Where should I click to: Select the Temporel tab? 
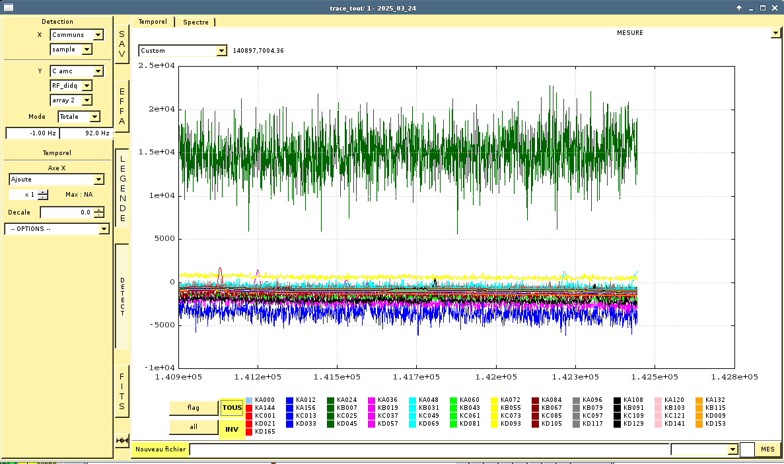point(153,22)
